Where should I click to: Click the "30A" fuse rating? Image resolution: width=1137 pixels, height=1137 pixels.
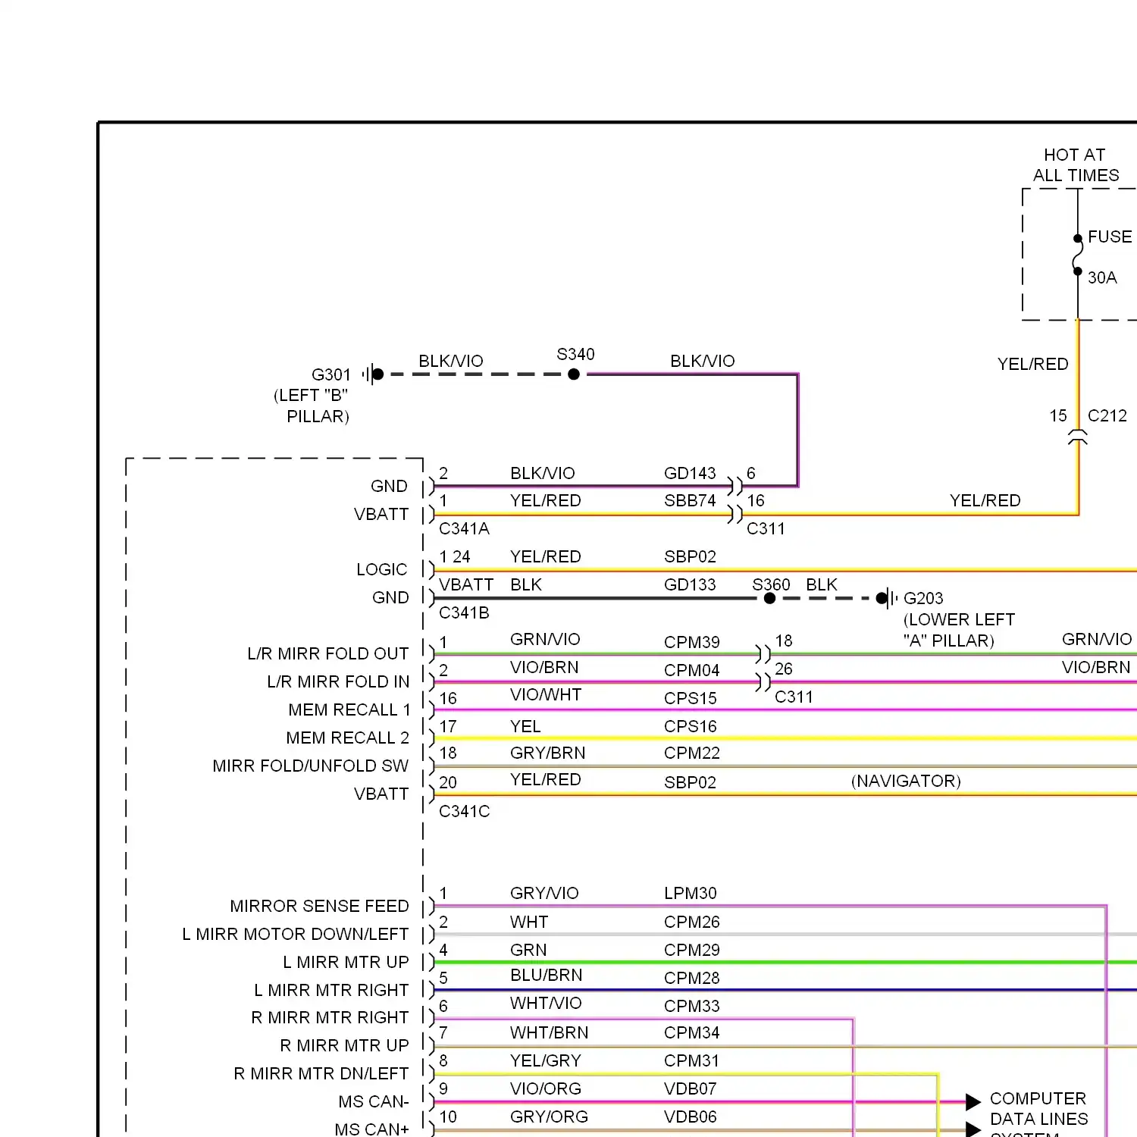[1102, 277]
